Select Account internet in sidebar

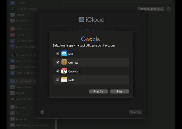(x=23, y=81)
